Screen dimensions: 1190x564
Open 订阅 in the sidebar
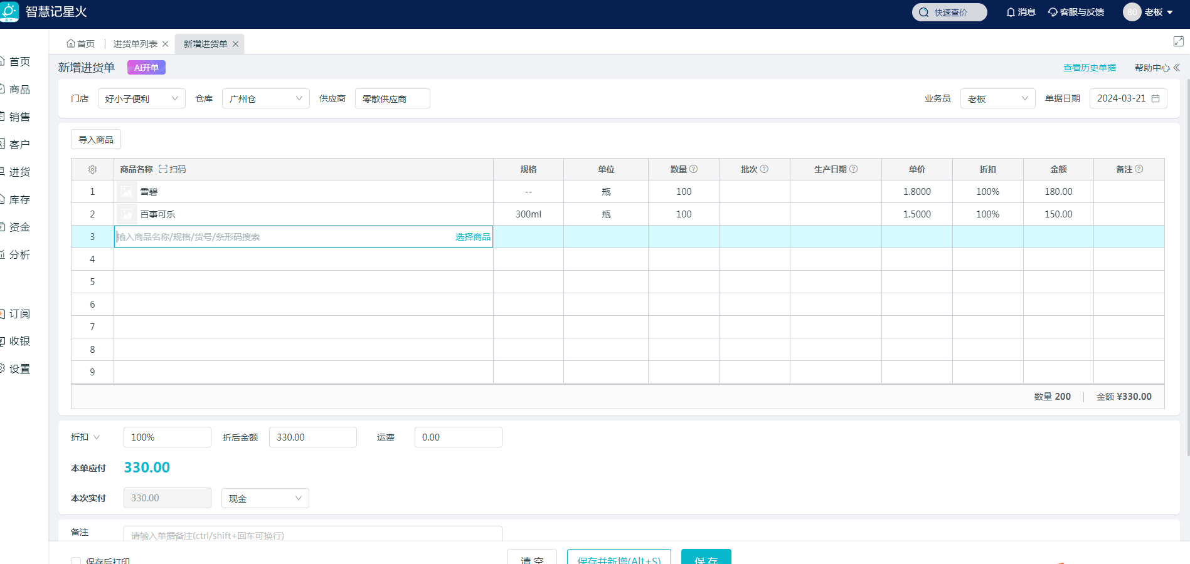pos(19,313)
